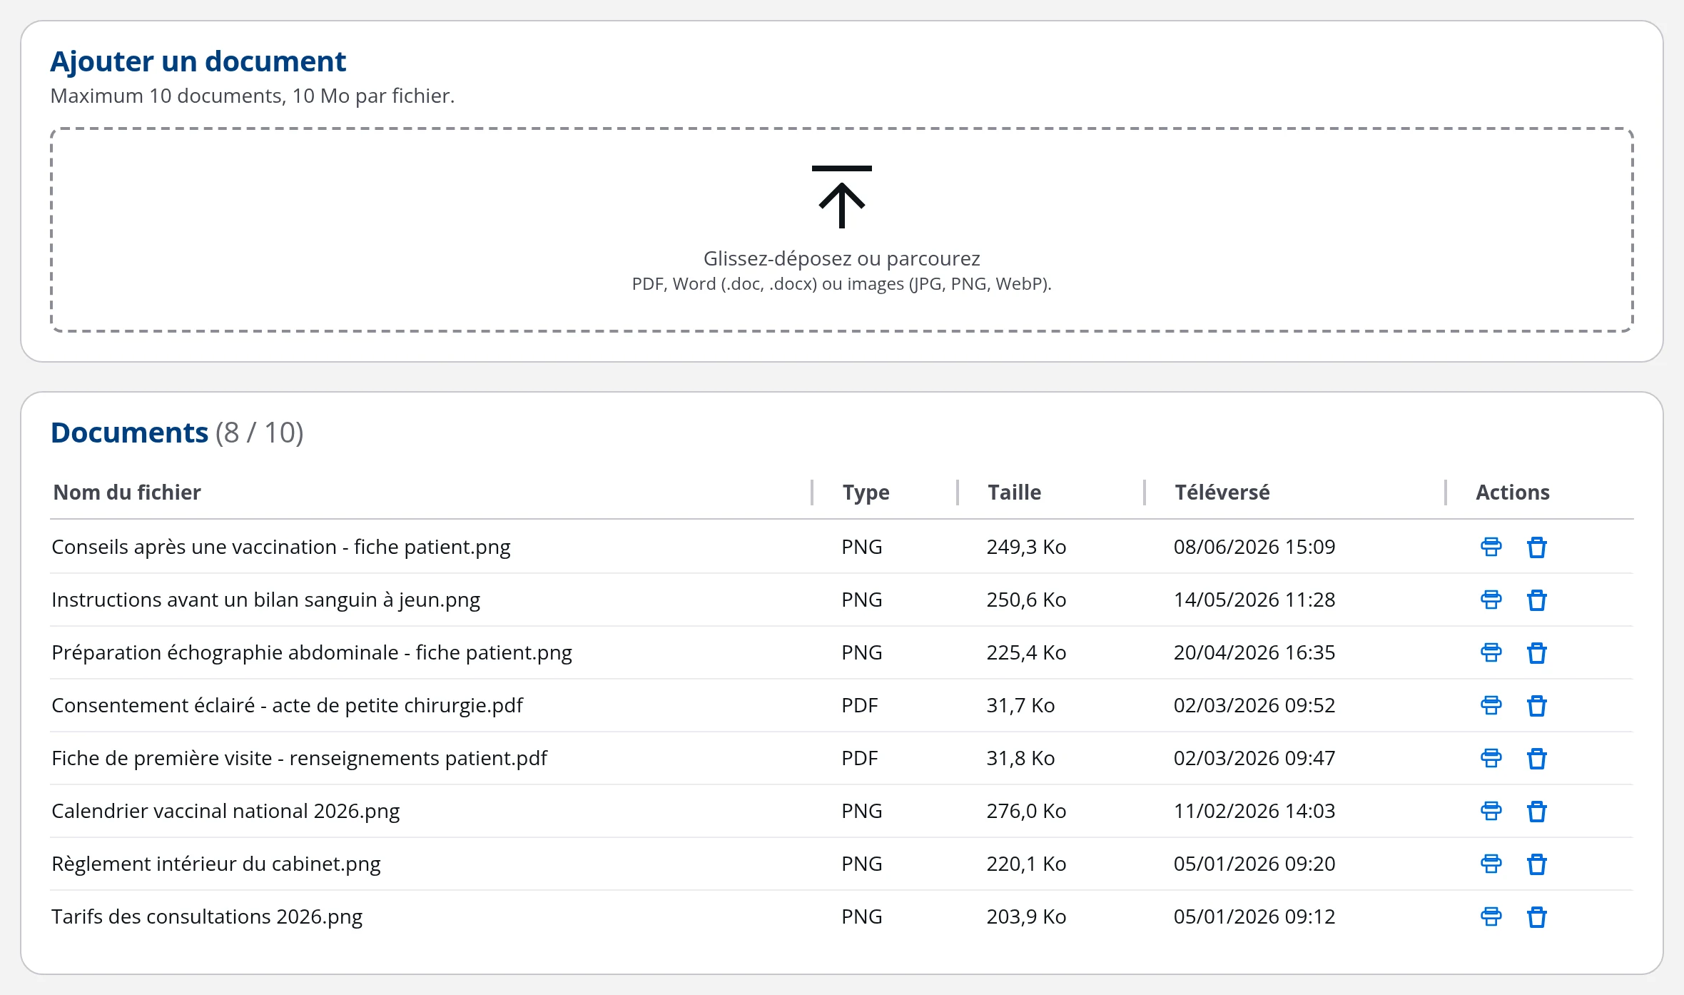Open 'Conseils après une vaccination - fiche patient.png'

click(281, 547)
